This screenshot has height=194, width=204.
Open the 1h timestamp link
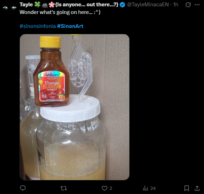pyautogui.click(x=175, y=5)
